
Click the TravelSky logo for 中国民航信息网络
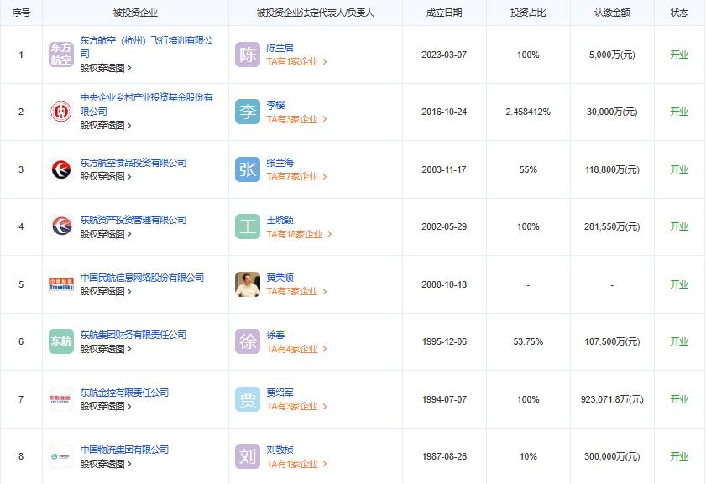[x=61, y=284]
